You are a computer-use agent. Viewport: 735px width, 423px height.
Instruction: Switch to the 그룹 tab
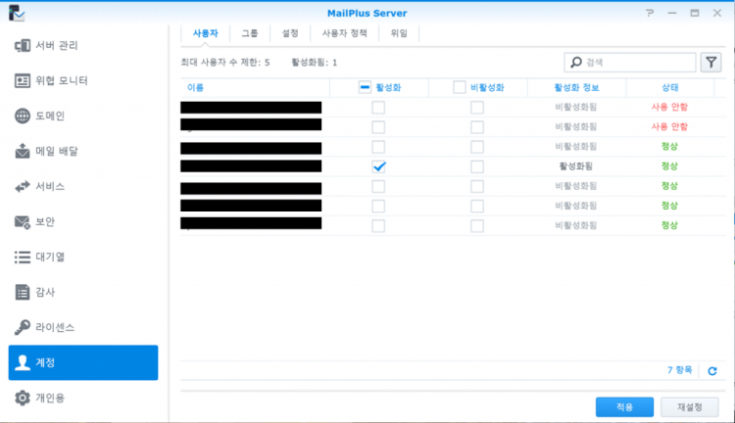coord(250,33)
